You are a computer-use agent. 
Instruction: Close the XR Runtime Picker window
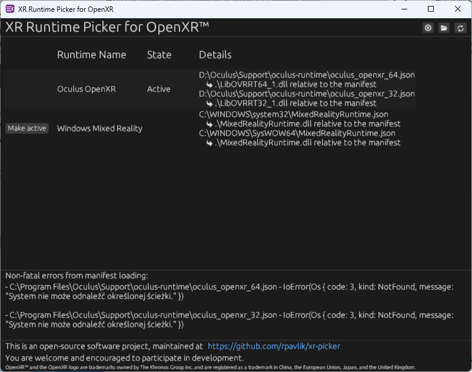point(457,9)
